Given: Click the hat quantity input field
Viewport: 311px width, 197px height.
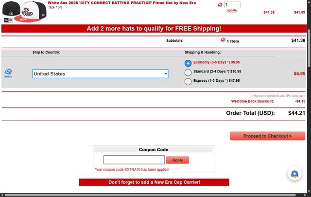Looking at the screenshot, I should (232, 4).
